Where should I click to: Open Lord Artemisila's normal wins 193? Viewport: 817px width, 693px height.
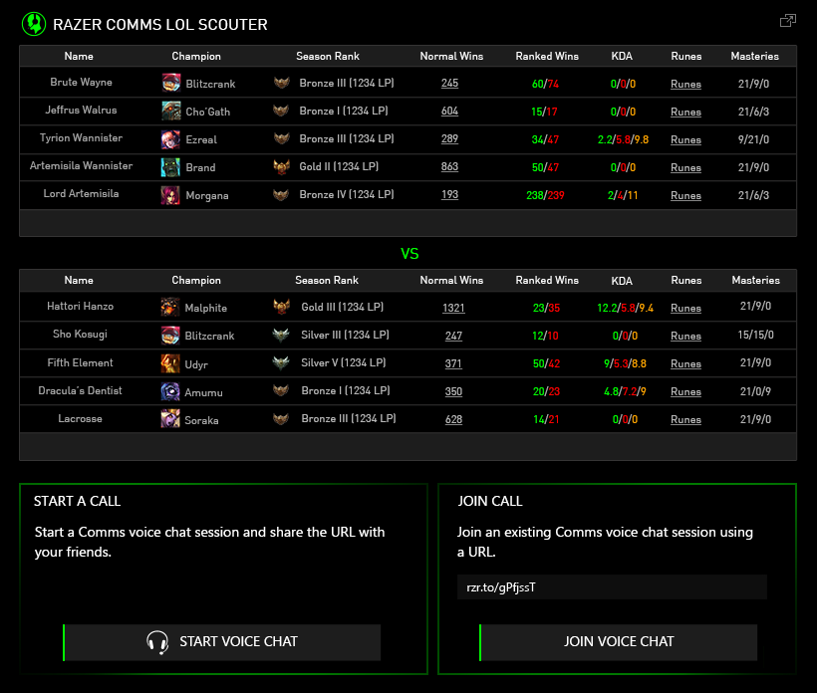pyautogui.click(x=449, y=195)
